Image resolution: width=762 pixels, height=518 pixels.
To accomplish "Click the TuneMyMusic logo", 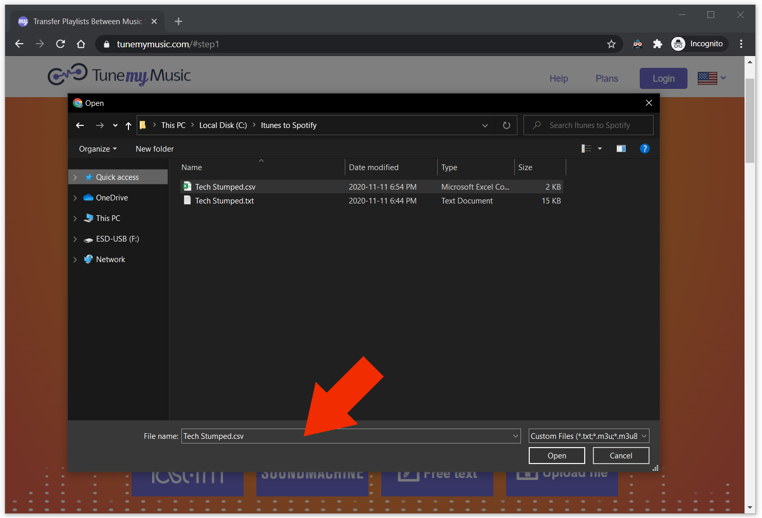I will pyautogui.click(x=119, y=75).
